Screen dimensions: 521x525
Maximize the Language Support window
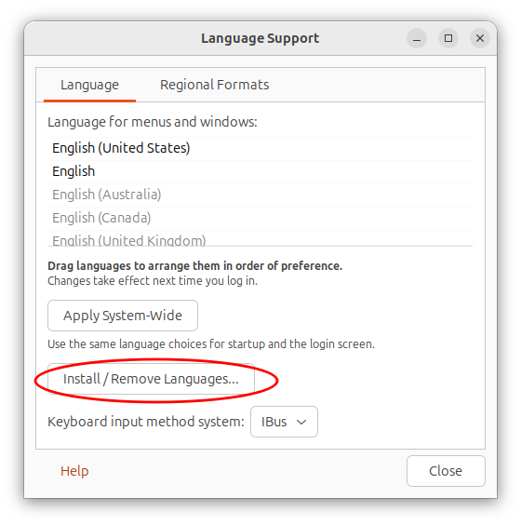tap(448, 38)
